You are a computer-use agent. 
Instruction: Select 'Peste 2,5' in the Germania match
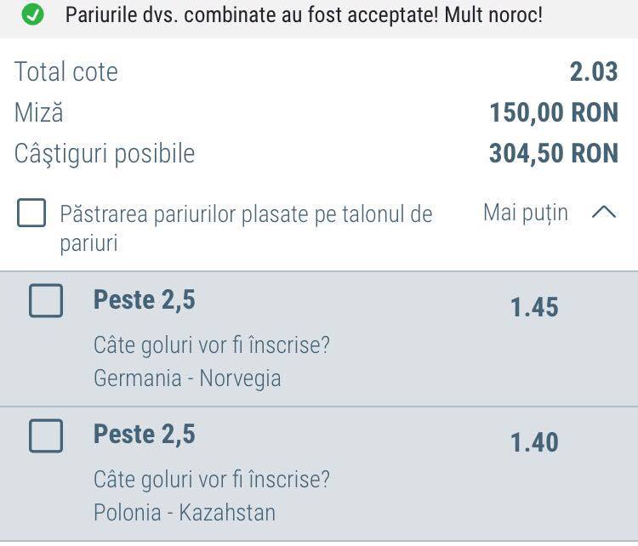coord(145,300)
